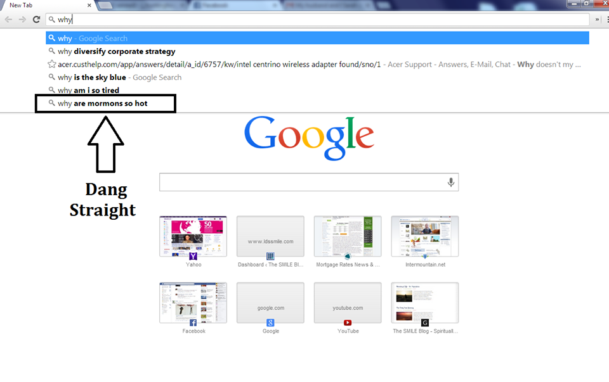Click the Google logo

coord(309,137)
